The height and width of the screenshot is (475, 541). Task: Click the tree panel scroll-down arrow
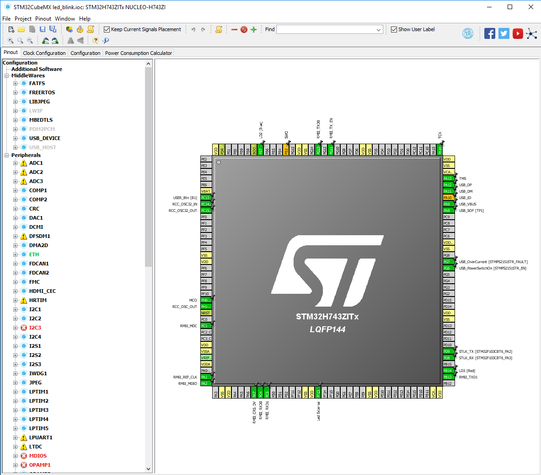click(x=148, y=469)
